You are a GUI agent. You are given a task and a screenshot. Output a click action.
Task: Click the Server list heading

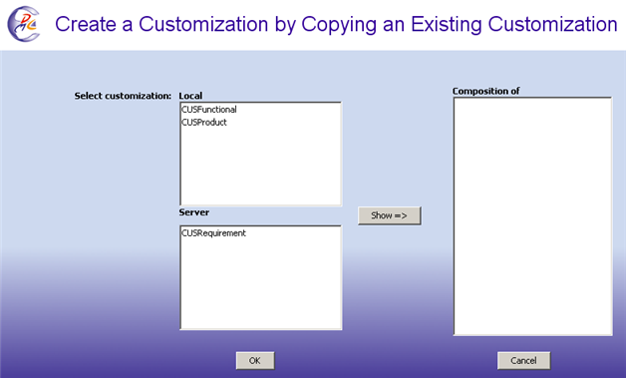[194, 212]
